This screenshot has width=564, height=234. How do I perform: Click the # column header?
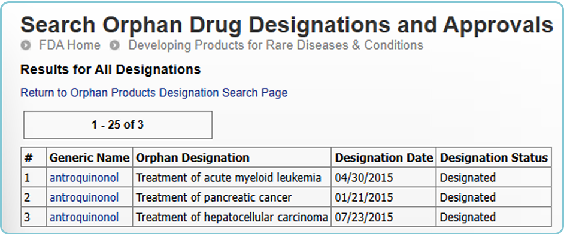click(34, 157)
